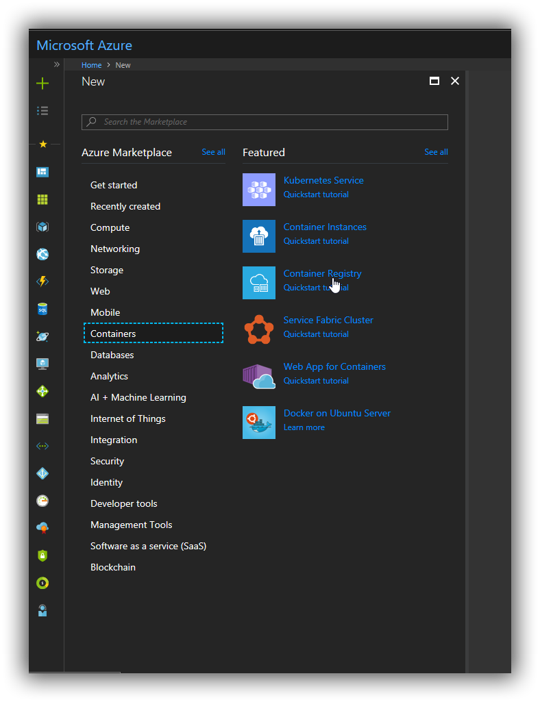
Task: Expand the left sidebar with double chevron
Action: pos(56,64)
